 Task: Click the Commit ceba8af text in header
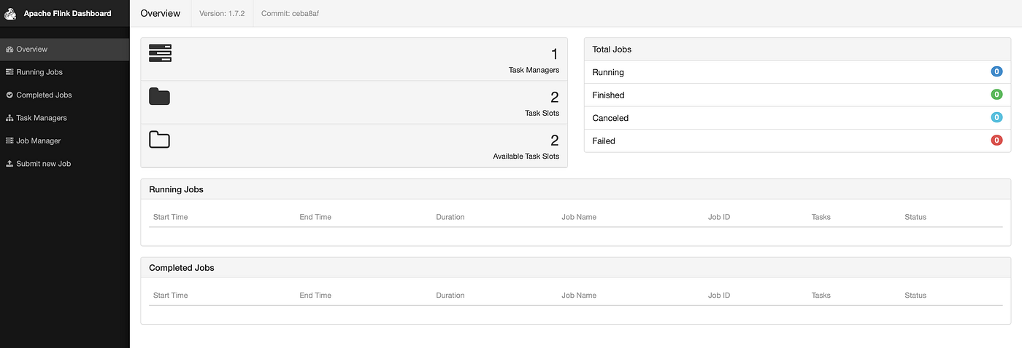tap(290, 14)
